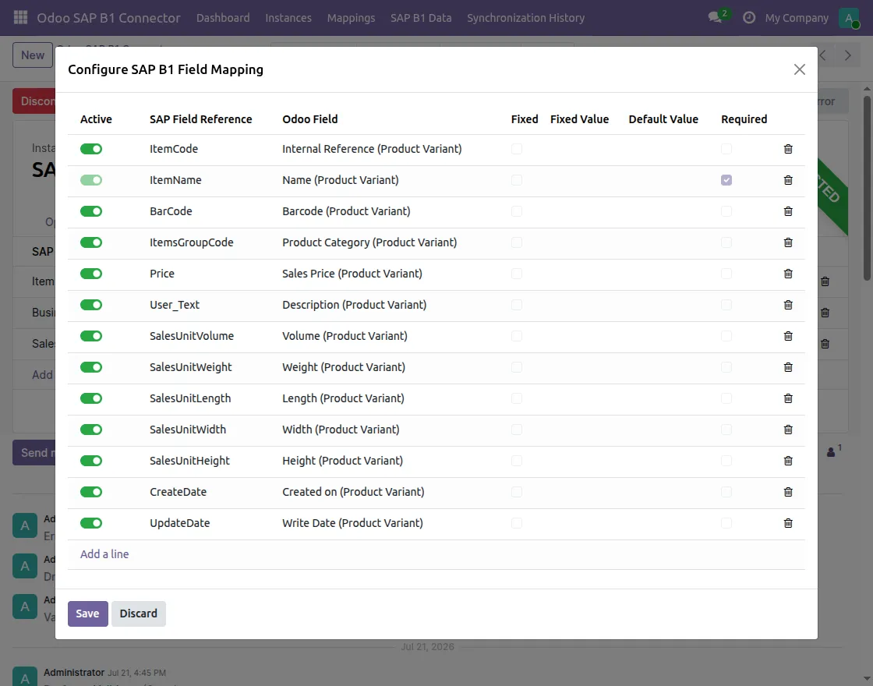Delete the ItemName mapping row
The height and width of the screenshot is (686, 873).
coord(788,180)
